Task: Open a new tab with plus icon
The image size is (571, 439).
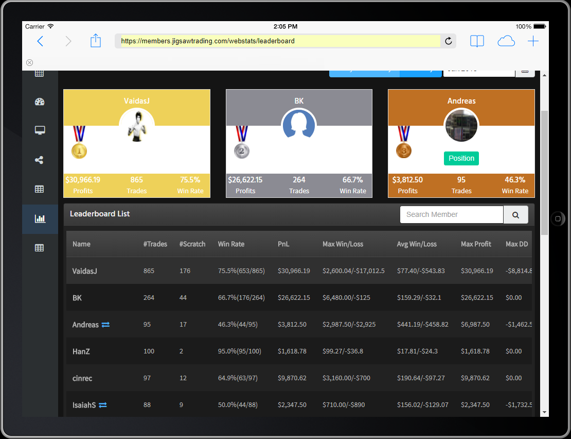Action: (533, 41)
